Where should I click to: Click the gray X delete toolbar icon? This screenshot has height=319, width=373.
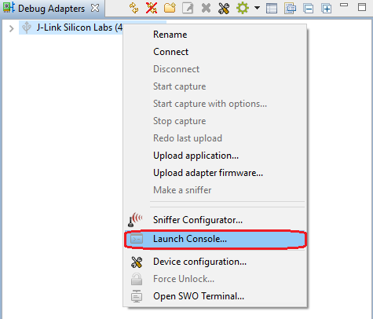click(206, 8)
